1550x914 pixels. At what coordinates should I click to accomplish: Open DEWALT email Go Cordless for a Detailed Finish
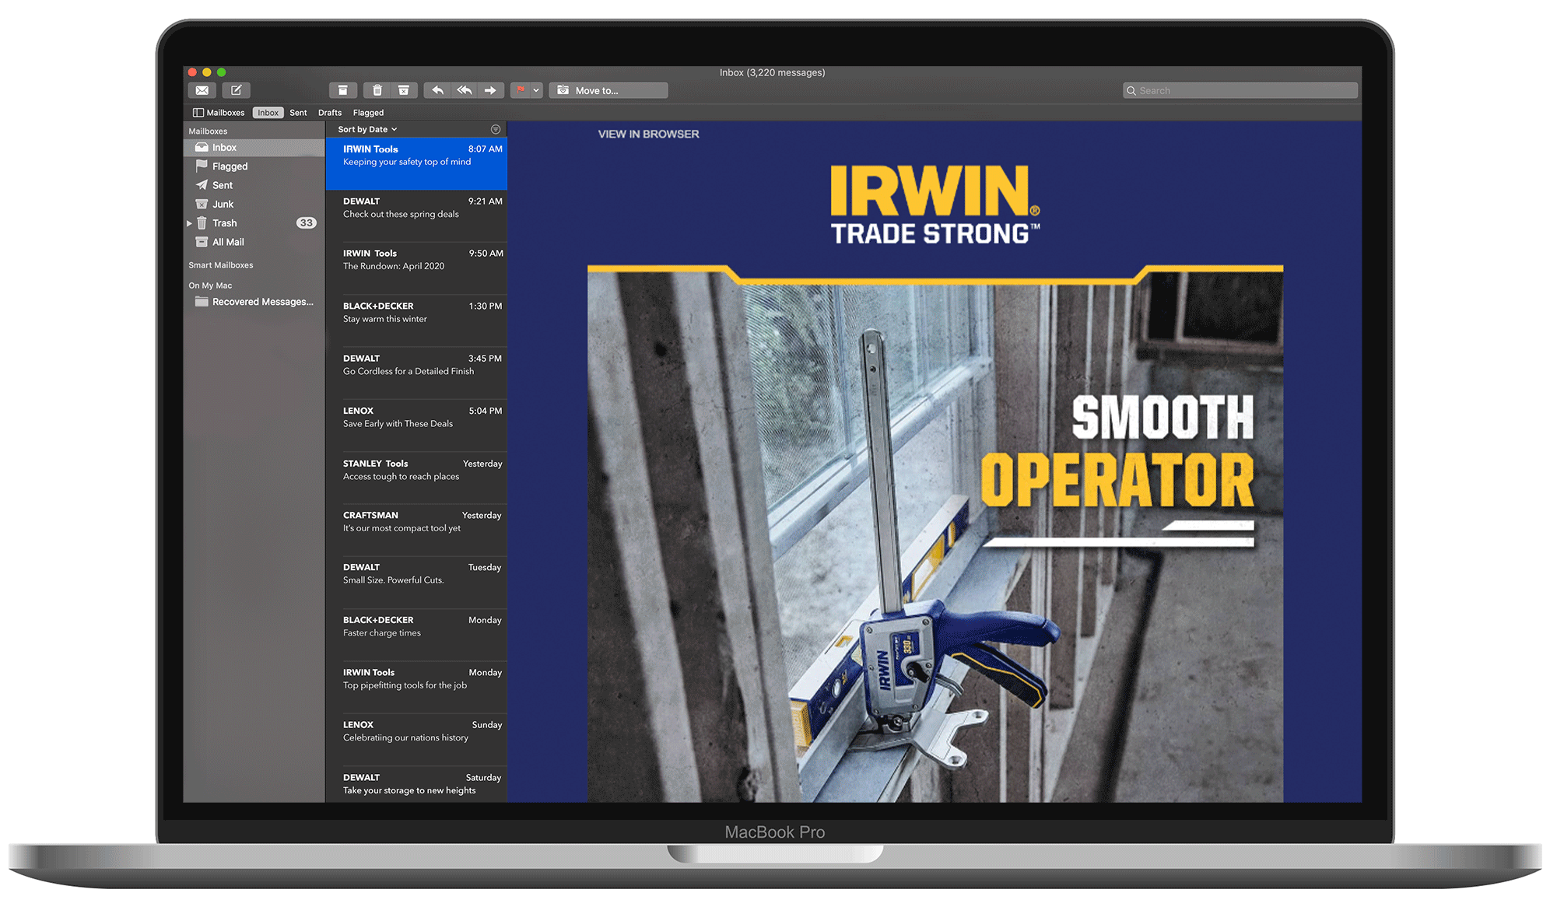(x=416, y=373)
